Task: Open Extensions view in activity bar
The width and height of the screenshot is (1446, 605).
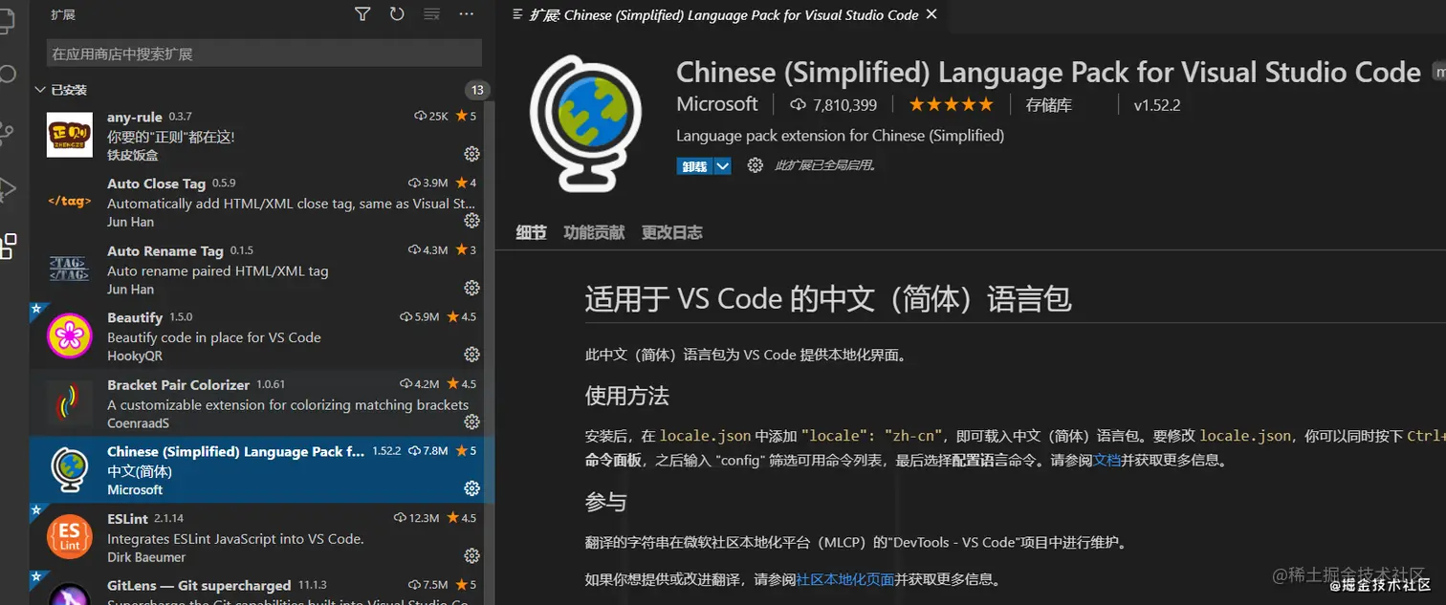Action: coord(8,247)
